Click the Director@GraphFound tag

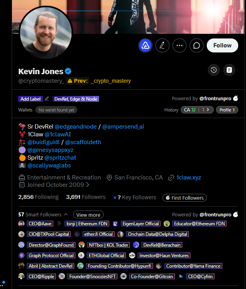(51, 245)
